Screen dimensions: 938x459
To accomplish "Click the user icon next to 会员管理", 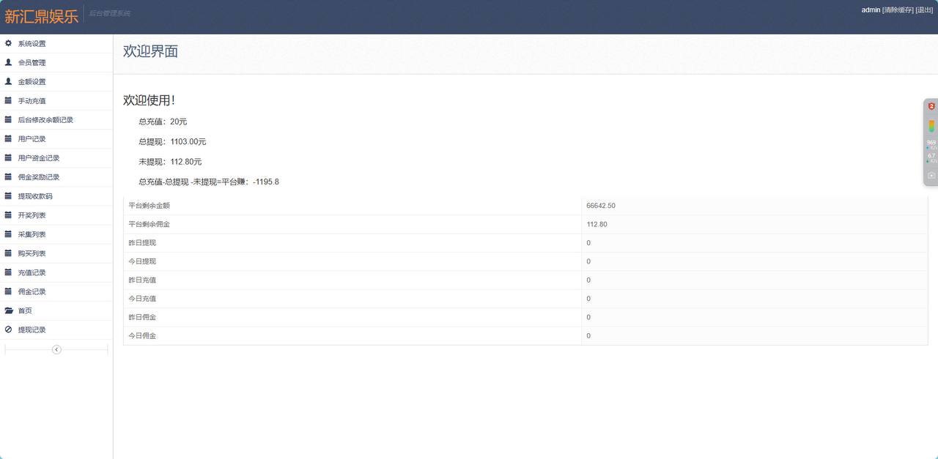I will click(9, 62).
